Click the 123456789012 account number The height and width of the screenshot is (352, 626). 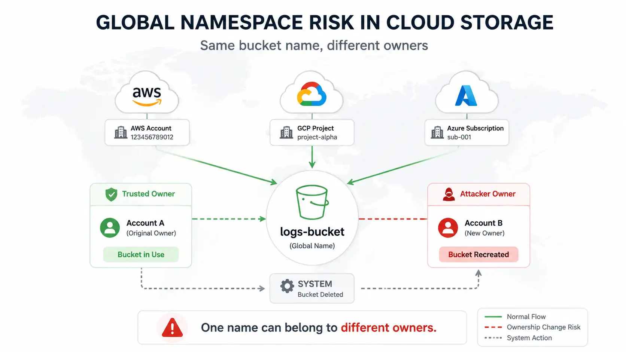152,137
